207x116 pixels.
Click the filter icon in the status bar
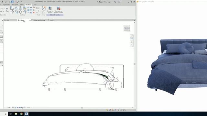click(124, 110)
